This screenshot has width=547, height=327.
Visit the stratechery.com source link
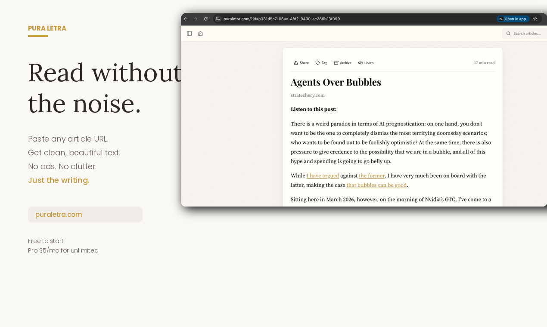click(x=308, y=95)
